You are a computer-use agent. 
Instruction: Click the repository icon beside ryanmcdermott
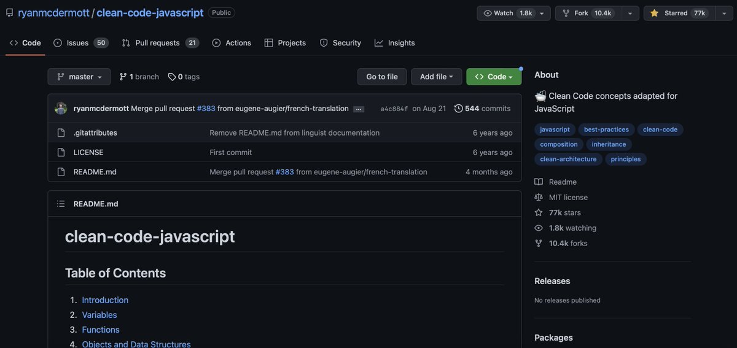pos(9,13)
